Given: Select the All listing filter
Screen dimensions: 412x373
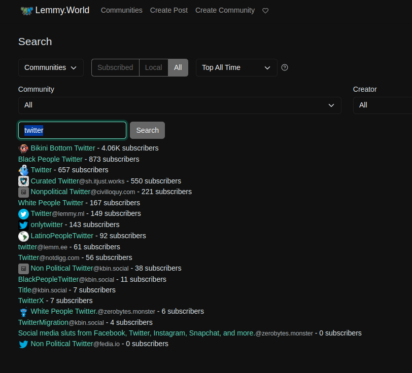Looking at the screenshot, I should [x=178, y=67].
